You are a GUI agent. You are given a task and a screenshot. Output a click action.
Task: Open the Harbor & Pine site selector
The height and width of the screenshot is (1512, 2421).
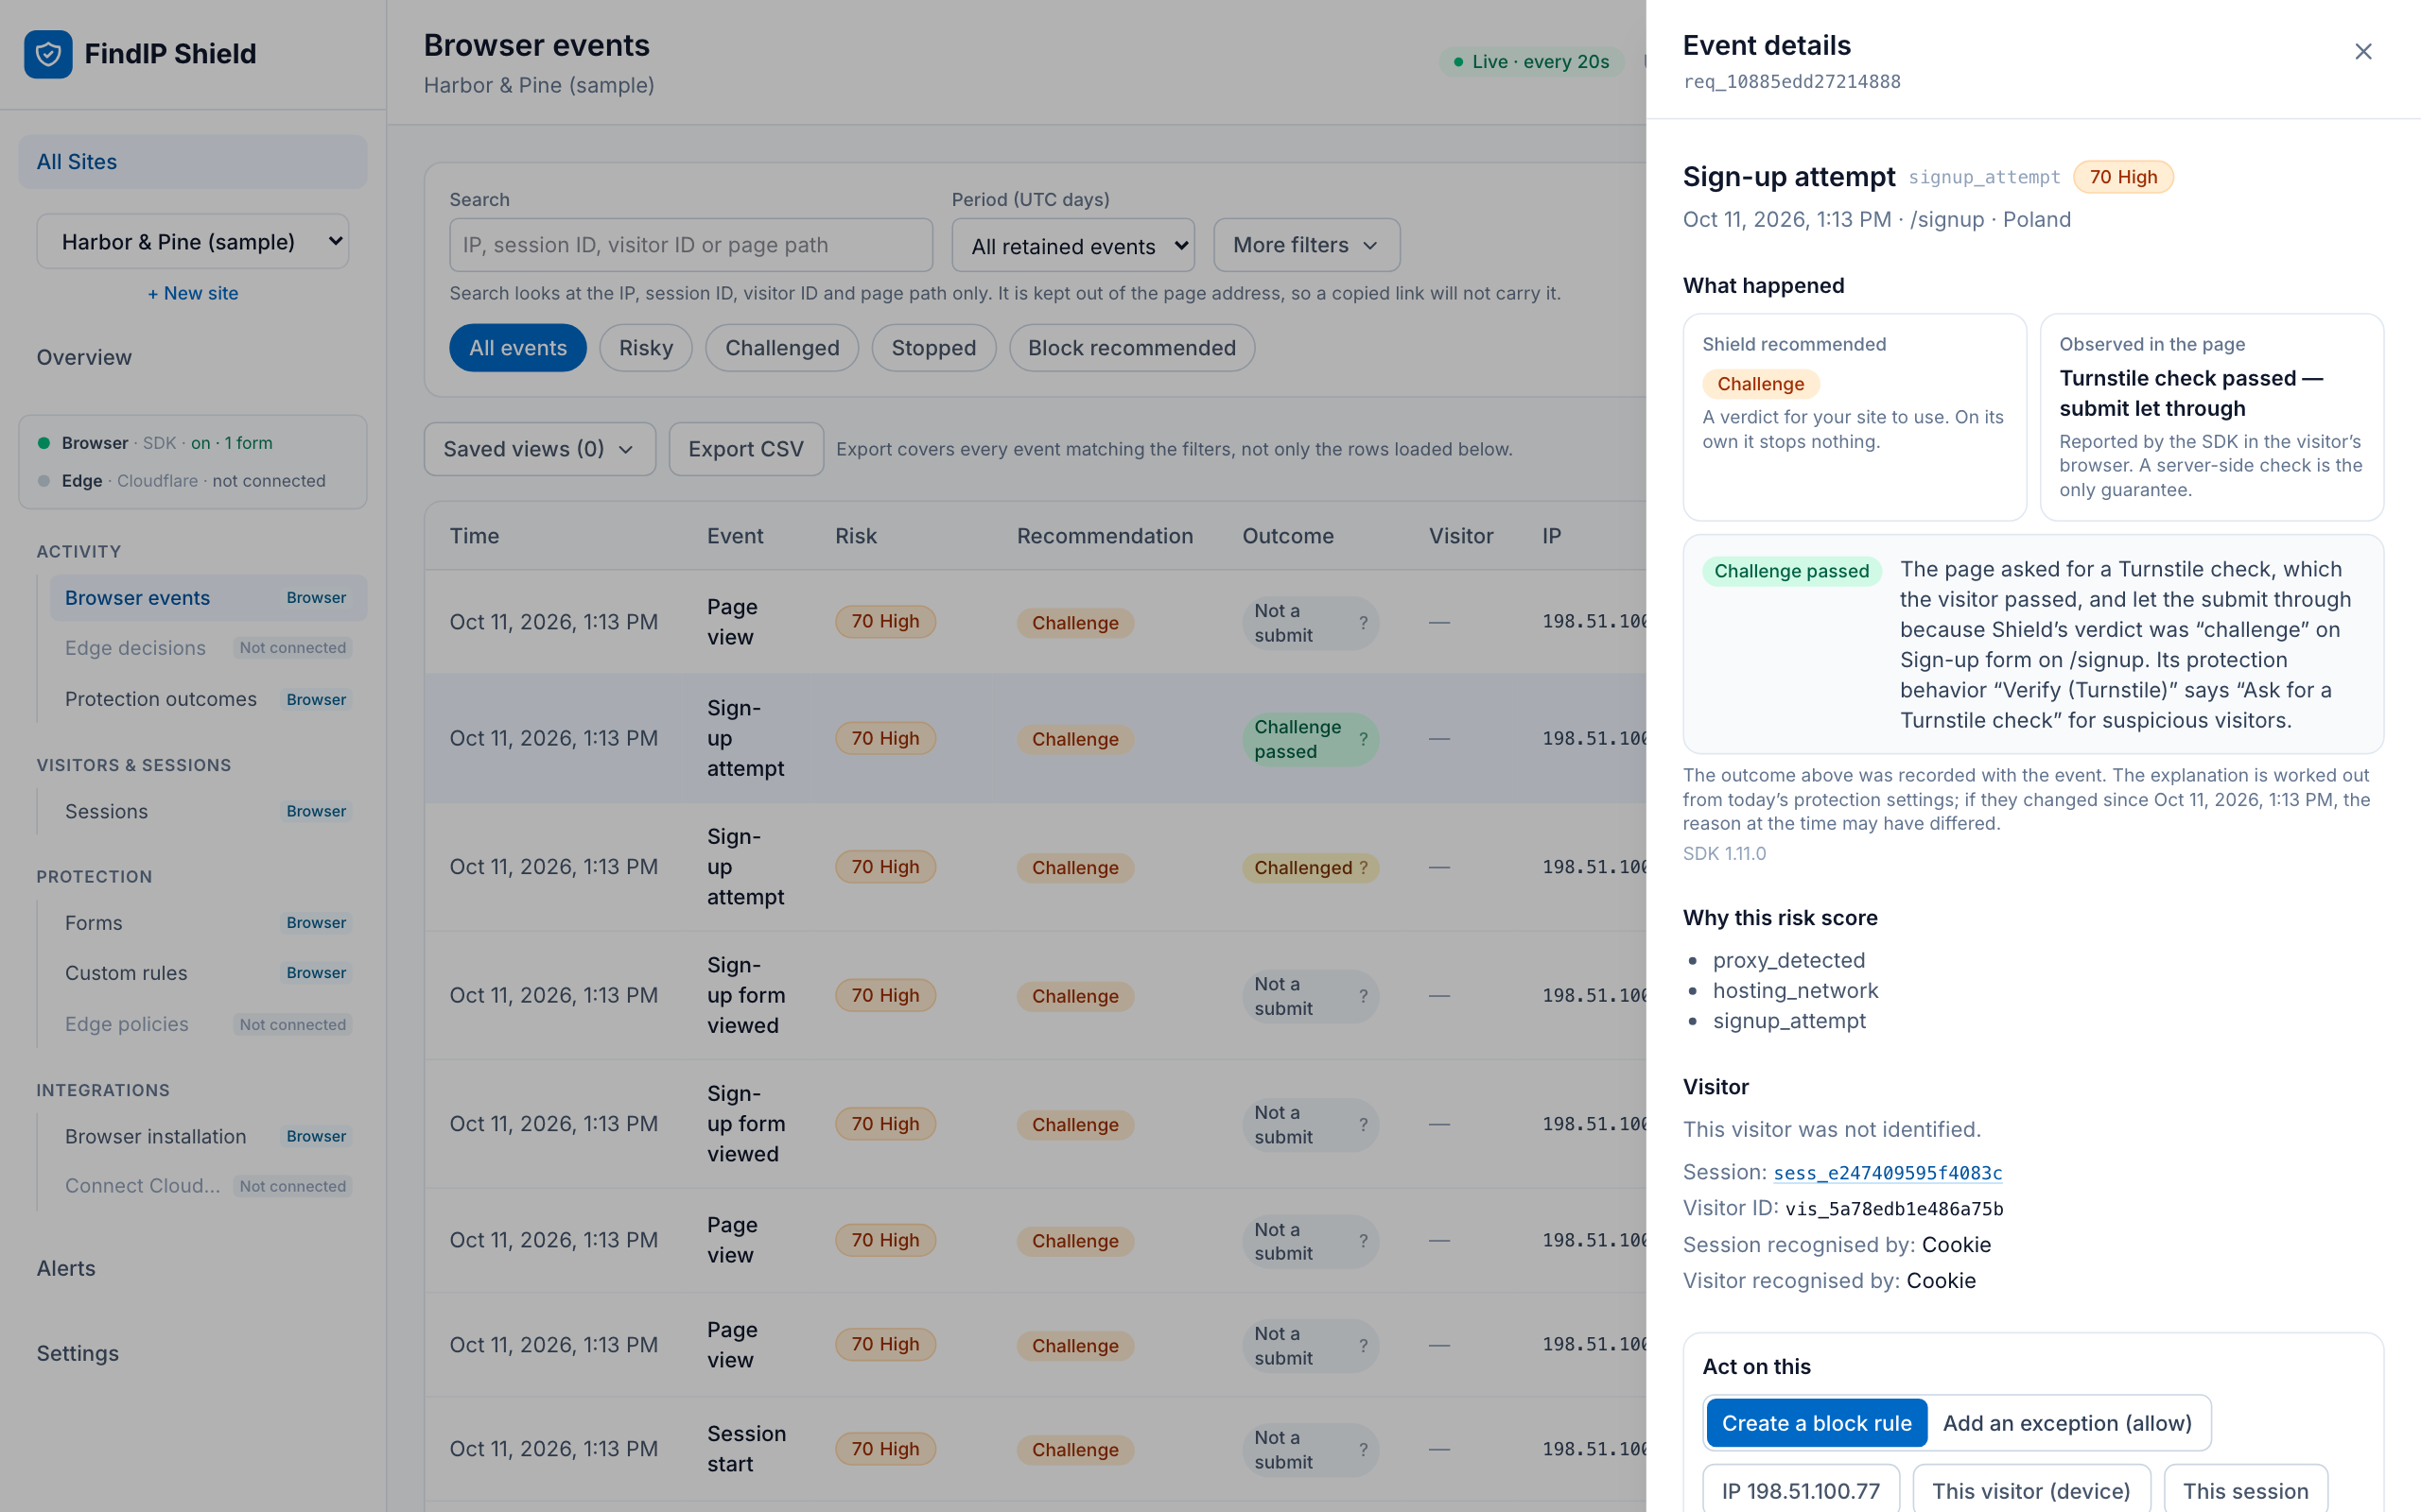coord(193,241)
